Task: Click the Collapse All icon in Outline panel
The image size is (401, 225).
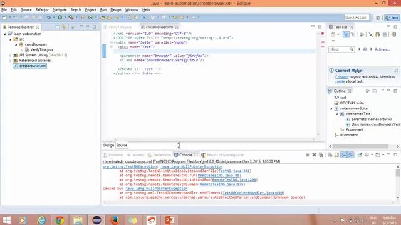Action: [375, 91]
